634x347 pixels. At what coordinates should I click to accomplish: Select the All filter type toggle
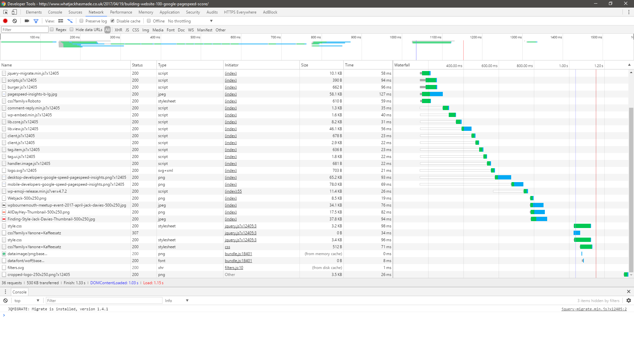(x=108, y=30)
